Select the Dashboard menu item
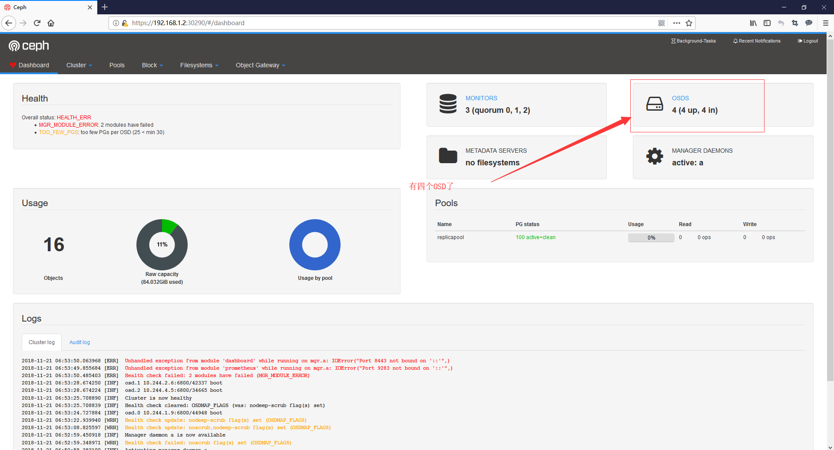The width and height of the screenshot is (834, 450). (29, 65)
